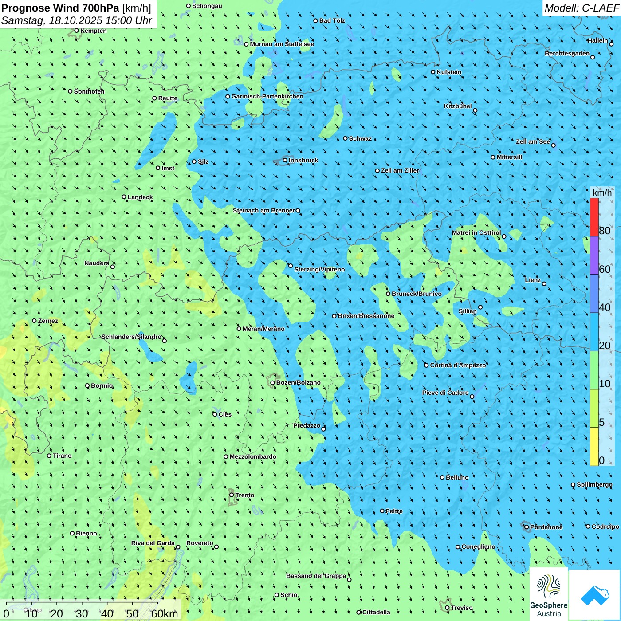Click the Cortina d'Ampezzo label
This screenshot has height=621, width=621.
(x=458, y=365)
